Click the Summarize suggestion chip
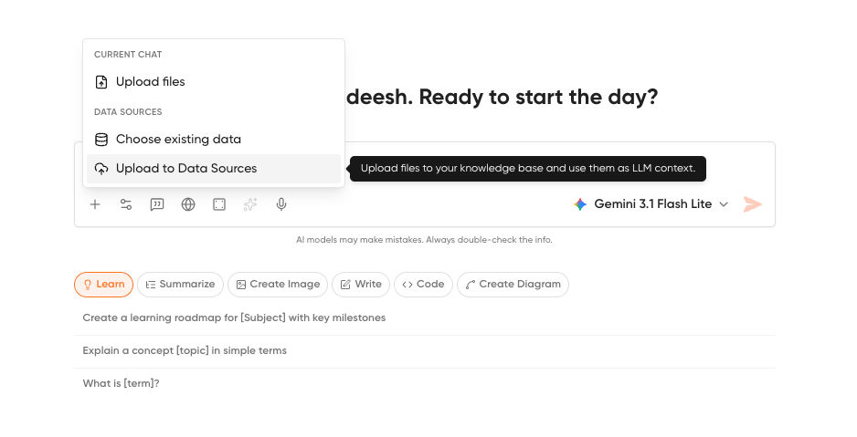Viewport: 857px width, 437px height. (180, 285)
